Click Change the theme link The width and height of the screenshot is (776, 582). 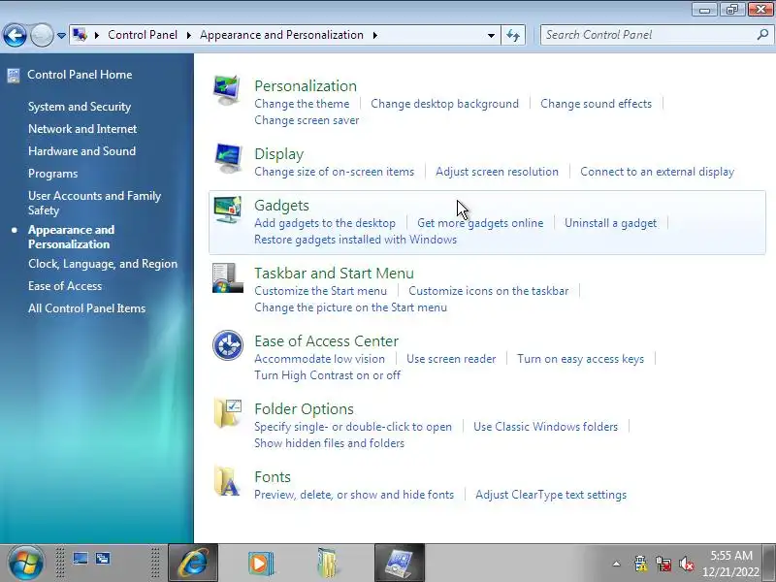(x=302, y=104)
